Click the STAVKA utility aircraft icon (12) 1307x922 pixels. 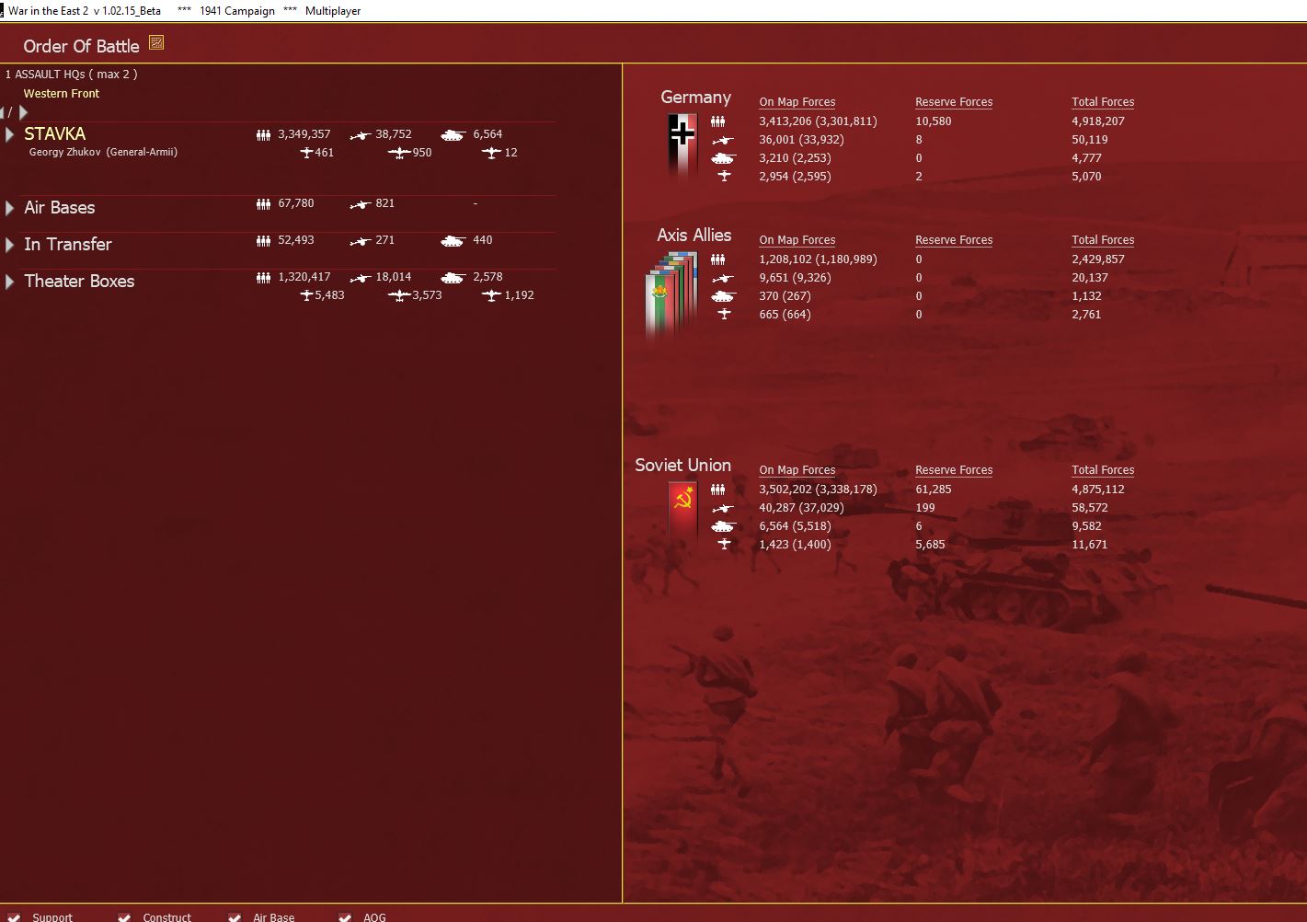coord(491,153)
